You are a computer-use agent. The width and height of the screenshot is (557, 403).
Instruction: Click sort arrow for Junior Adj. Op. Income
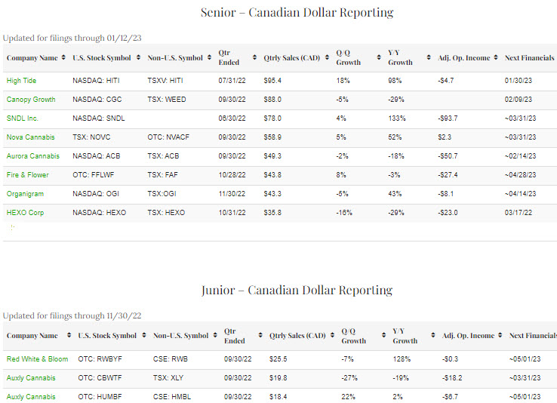pyautogui.click(x=500, y=336)
